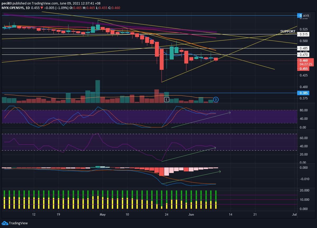Select the 1D interval label
Image resolution: width=317 pixels, height=228 pixels.
click(28, 8)
